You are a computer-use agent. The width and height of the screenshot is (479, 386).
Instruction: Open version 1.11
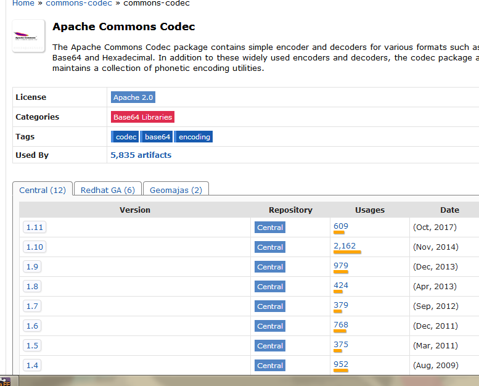pyautogui.click(x=35, y=228)
